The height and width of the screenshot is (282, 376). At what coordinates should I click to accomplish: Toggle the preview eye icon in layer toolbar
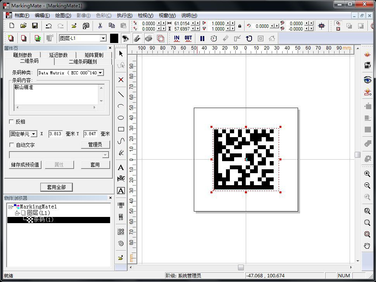point(125,38)
